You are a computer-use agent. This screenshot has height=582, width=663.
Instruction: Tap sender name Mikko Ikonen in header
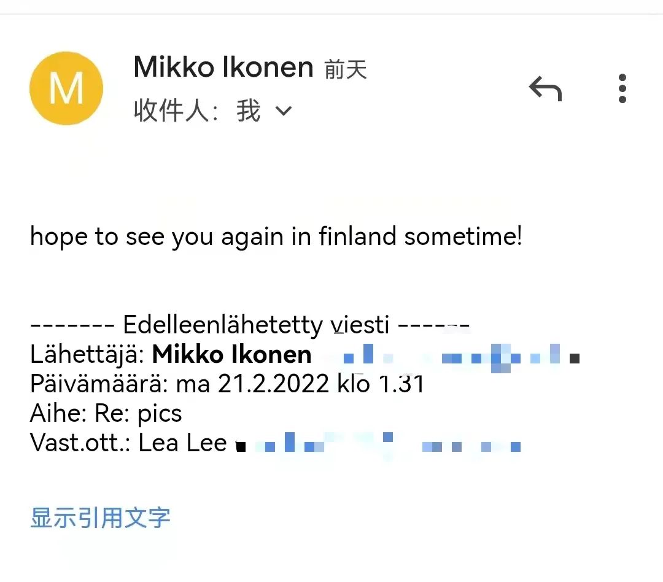point(223,67)
